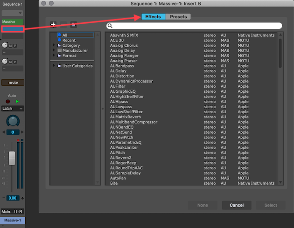The width and height of the screenshot is (294, 228).
Task: Toggle first send's P pre-fader button
Action: [15, 46]
